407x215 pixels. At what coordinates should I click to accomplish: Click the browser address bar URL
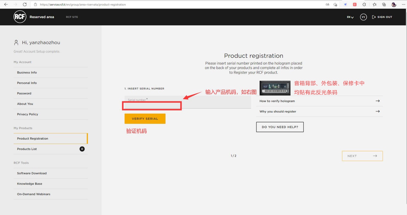click(83, 5)
